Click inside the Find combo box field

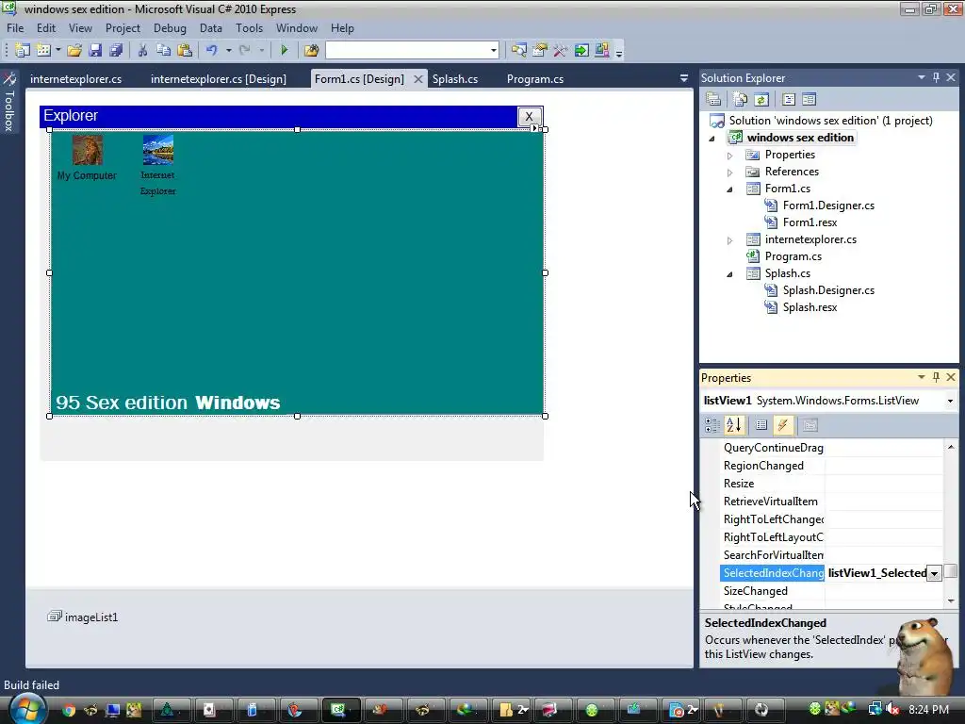click(x=407, y=51)
